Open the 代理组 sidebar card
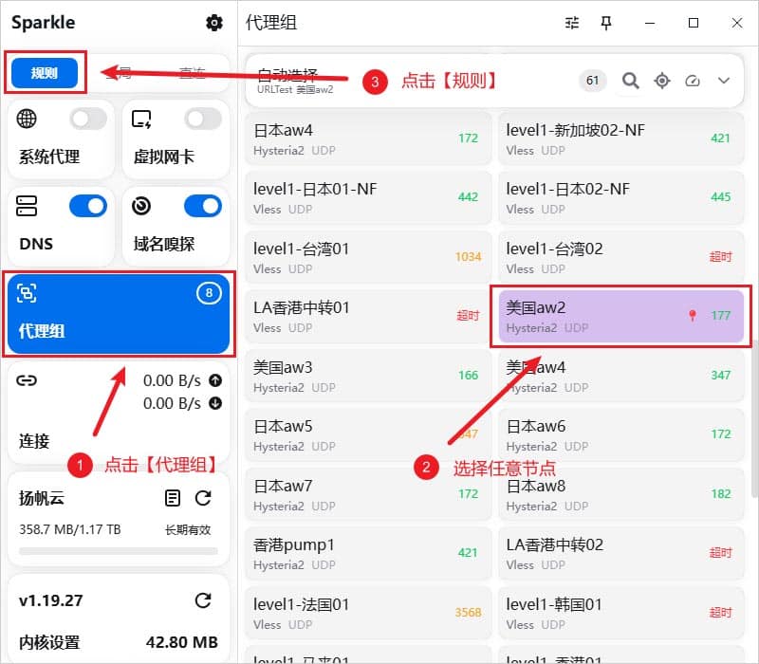 tap(119, 314)
